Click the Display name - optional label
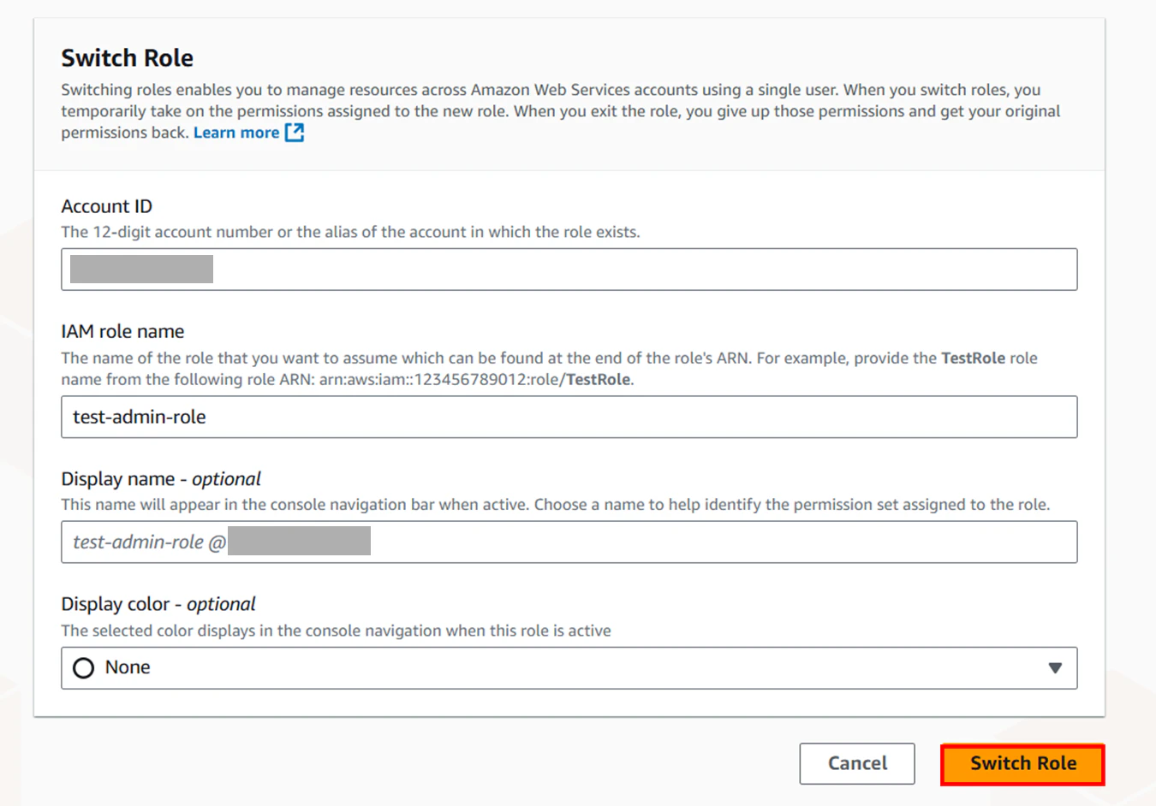1156x806 pixels. pos(161,479)
